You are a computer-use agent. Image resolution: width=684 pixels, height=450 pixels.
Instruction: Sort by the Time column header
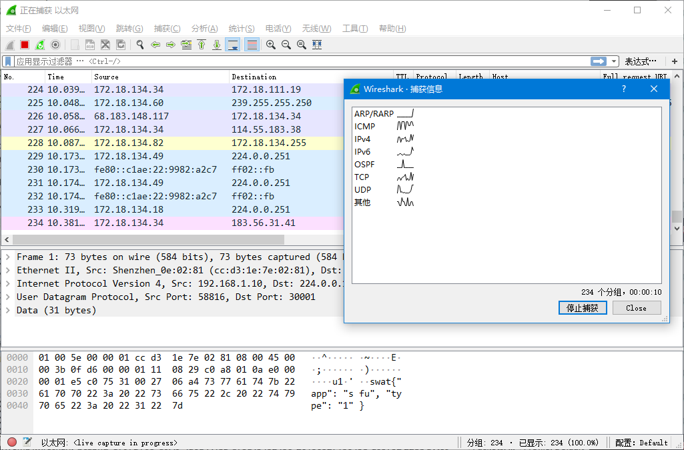(x=69, y=77)
